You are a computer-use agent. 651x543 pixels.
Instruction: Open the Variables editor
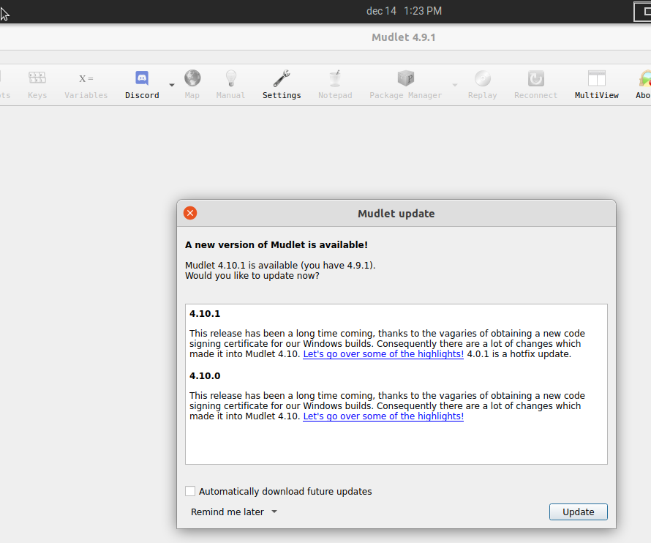click(x=86, y=84)
